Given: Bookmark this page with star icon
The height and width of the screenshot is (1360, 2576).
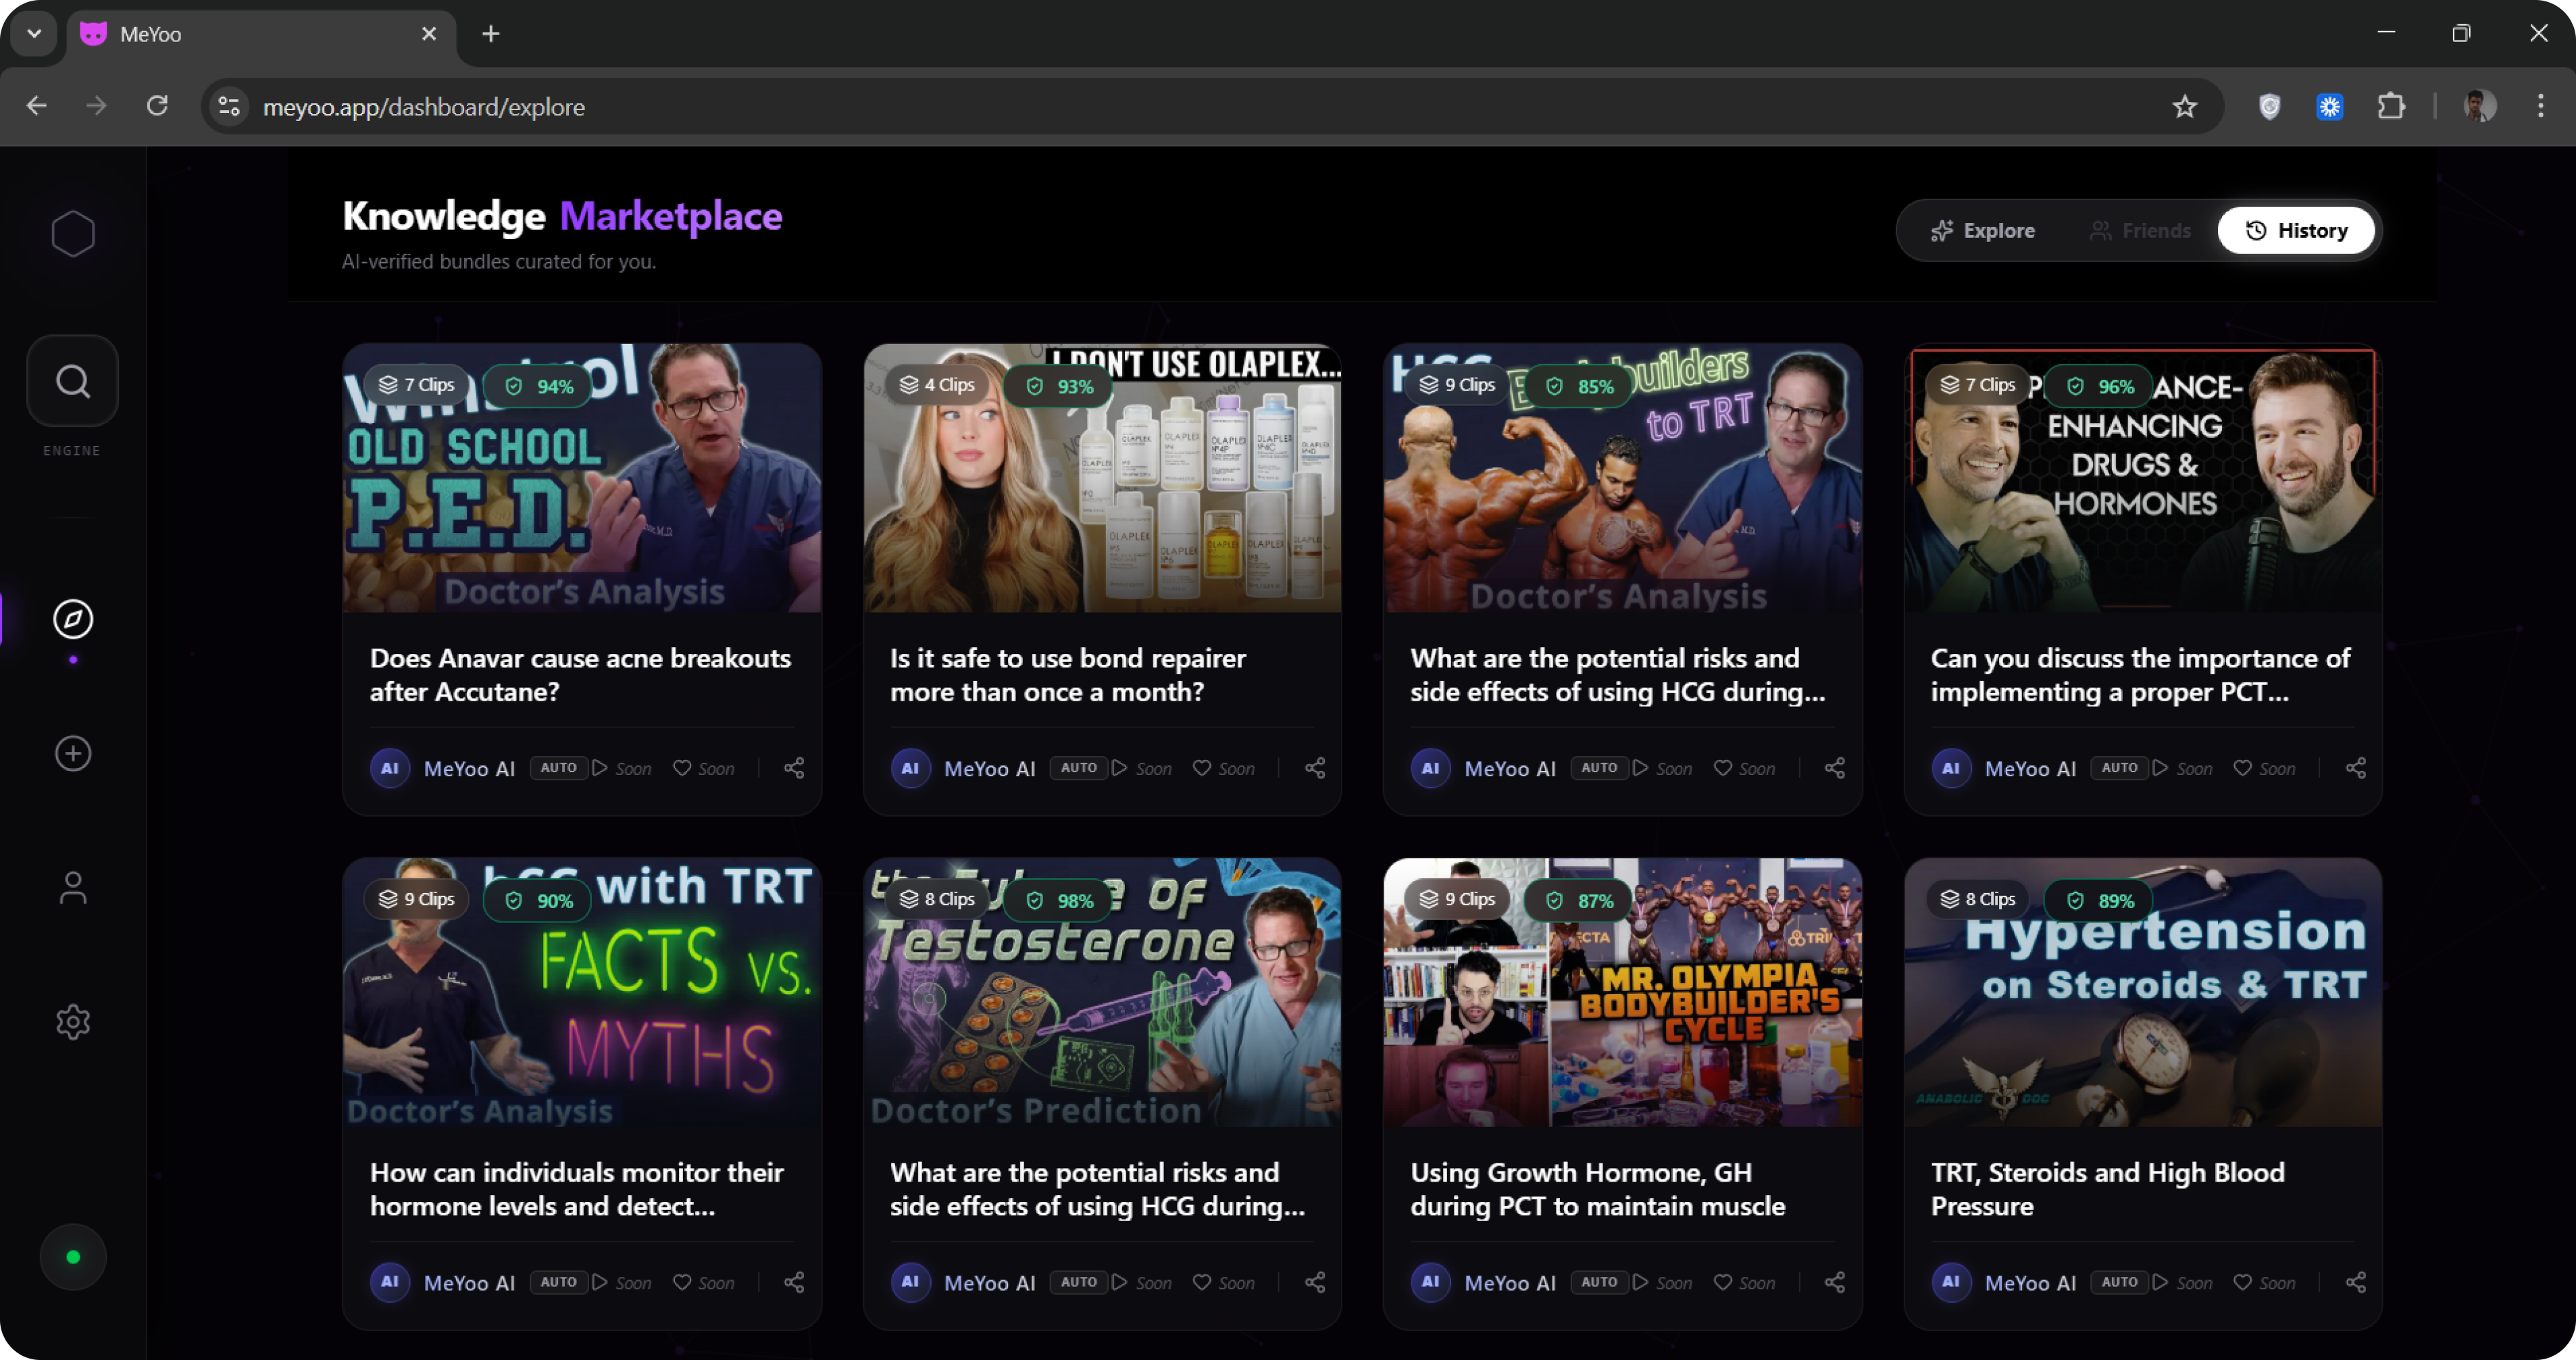Looking at the screenshot, I should tap(2184, 106).
